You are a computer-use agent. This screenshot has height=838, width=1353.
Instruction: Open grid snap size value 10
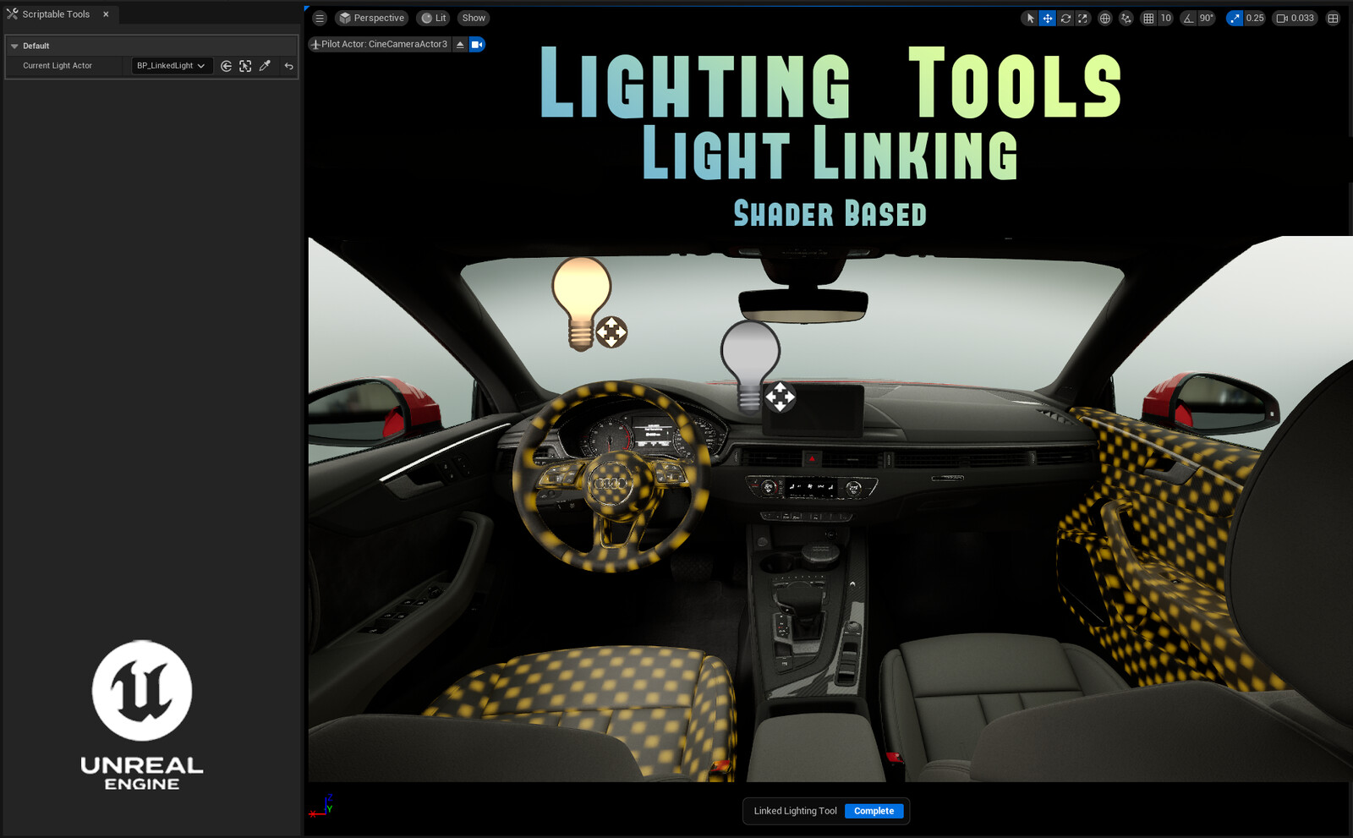point(1165,18)
